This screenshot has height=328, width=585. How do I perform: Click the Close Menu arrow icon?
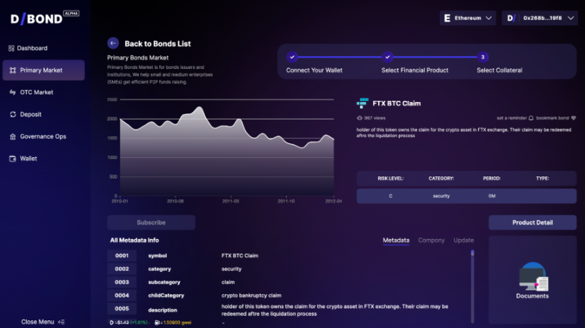62,322
